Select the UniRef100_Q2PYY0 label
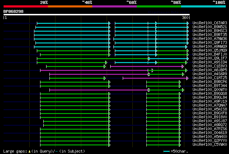The width and height of the screenshot is (229, 154). click(x=210, y=141)
